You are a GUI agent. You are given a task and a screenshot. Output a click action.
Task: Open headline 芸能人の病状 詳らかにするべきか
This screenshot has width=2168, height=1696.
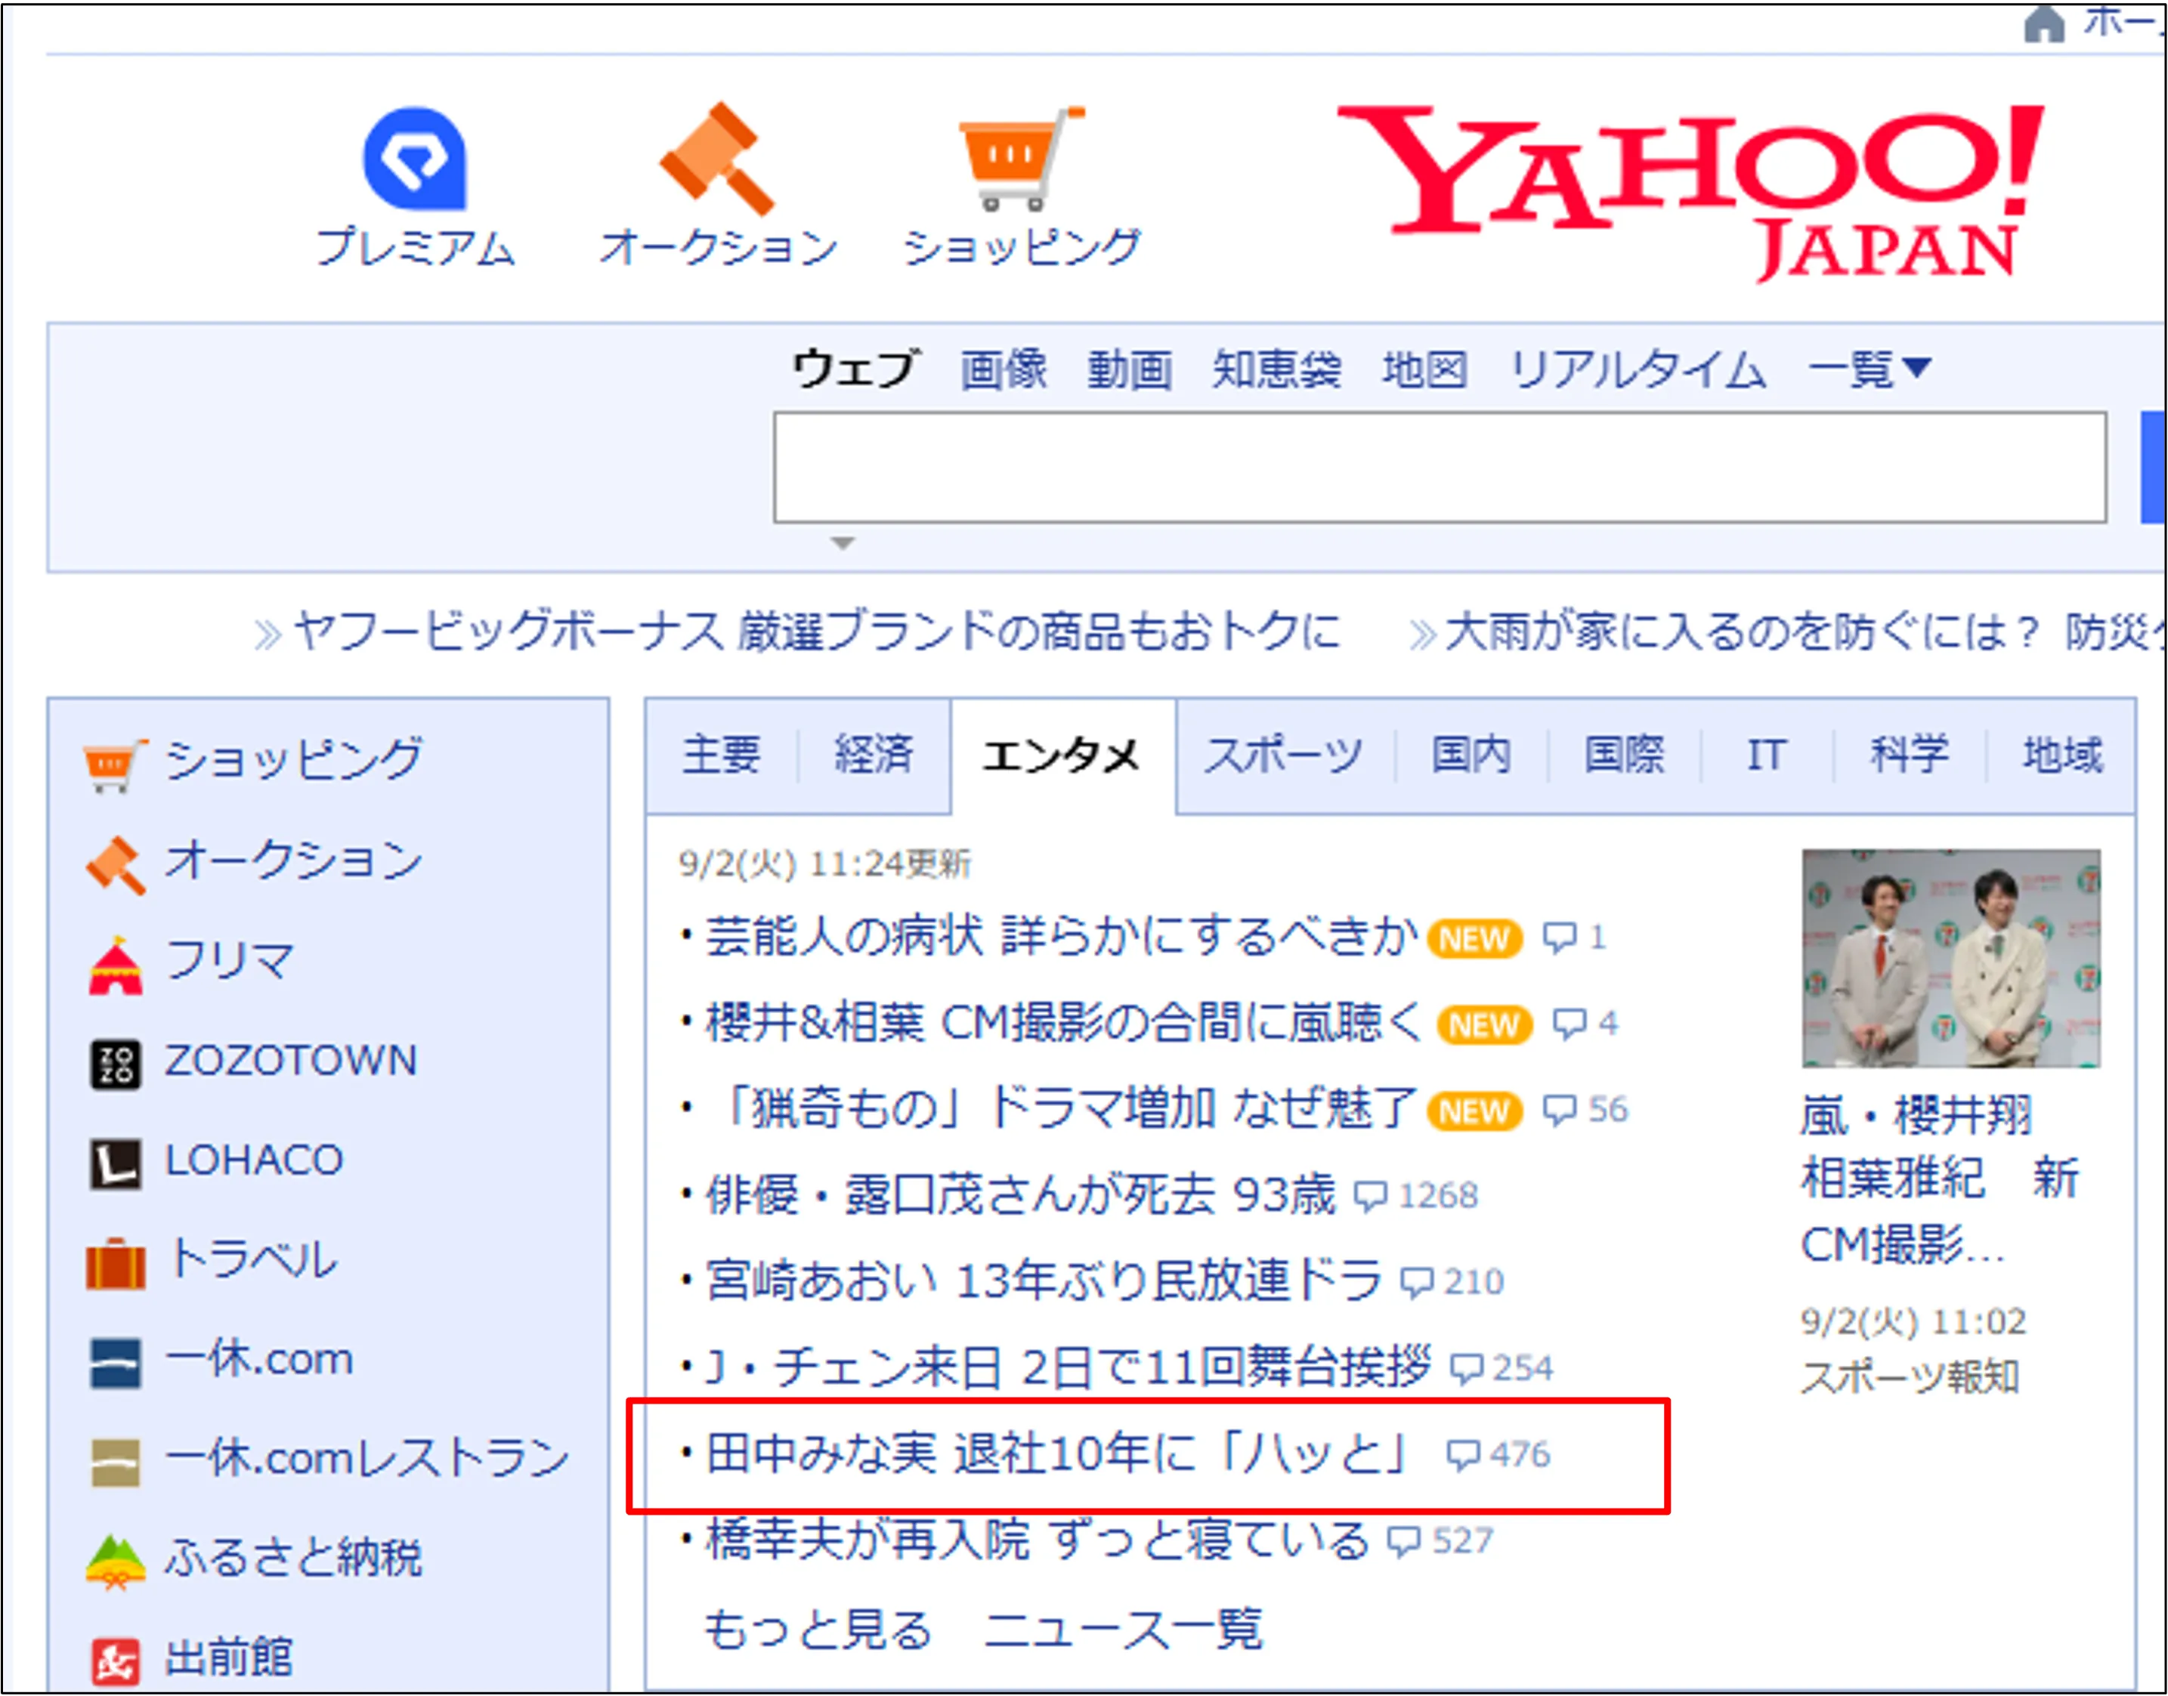1061,936
